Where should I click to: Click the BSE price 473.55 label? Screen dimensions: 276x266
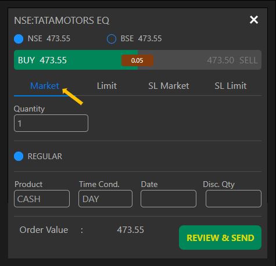click(x=150, y=38)
